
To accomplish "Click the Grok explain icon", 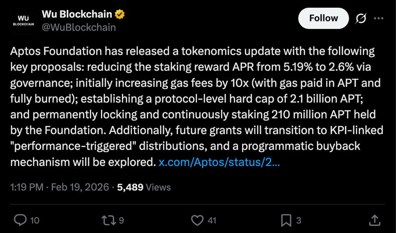I will (x=361, y=19).
